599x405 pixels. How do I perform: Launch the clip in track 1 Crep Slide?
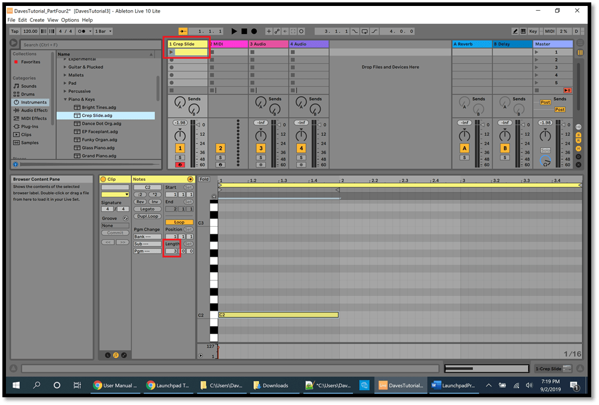(x=171, y=52)
